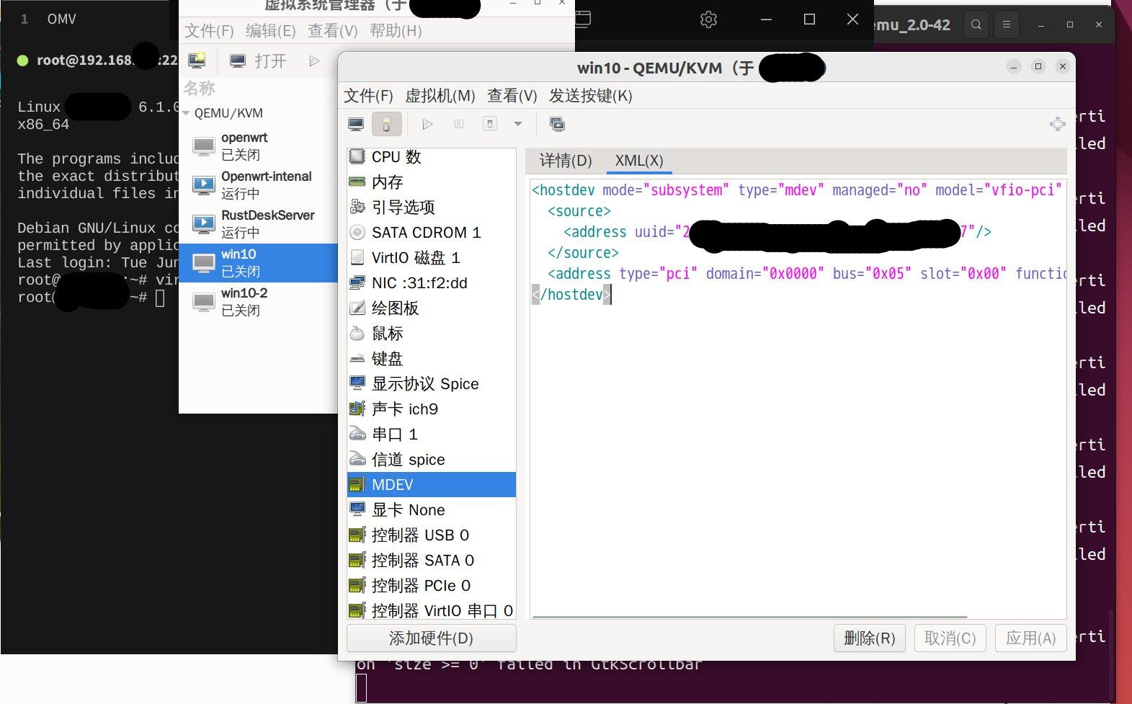Click search icon in Ubuntu terminal header
1132x704 pixels.
(x=976, y=24)
